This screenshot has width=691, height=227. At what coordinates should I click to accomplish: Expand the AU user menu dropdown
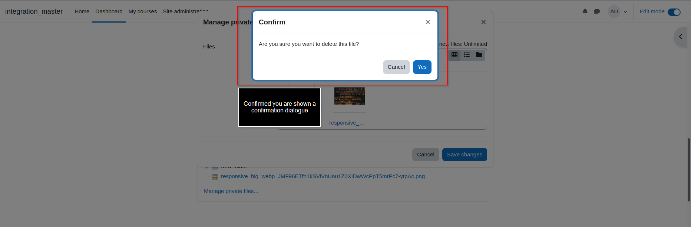click(x=618, y=11)
